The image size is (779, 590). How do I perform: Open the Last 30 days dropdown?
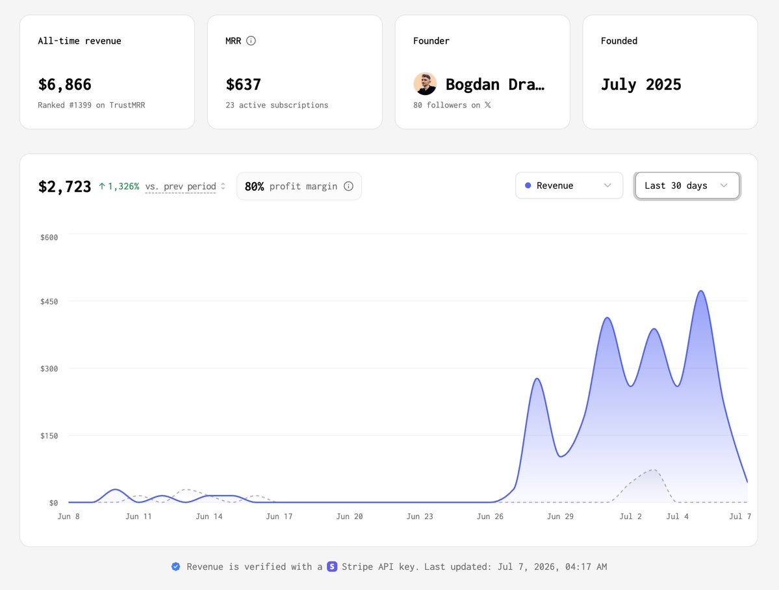point(687,185)
